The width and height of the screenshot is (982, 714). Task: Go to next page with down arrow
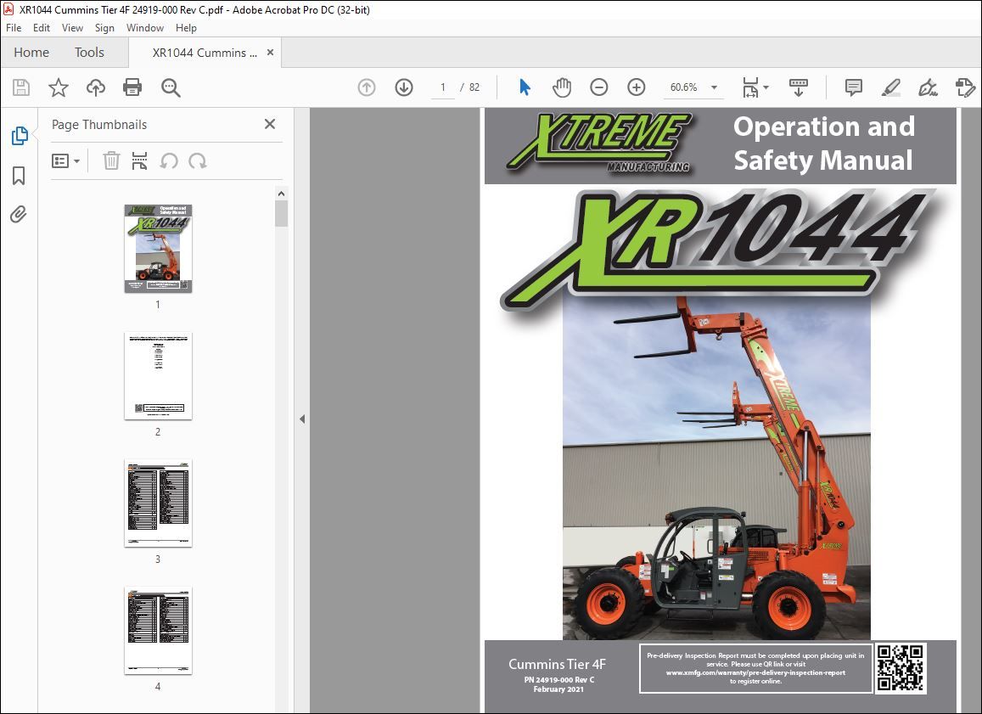(403, 87)
